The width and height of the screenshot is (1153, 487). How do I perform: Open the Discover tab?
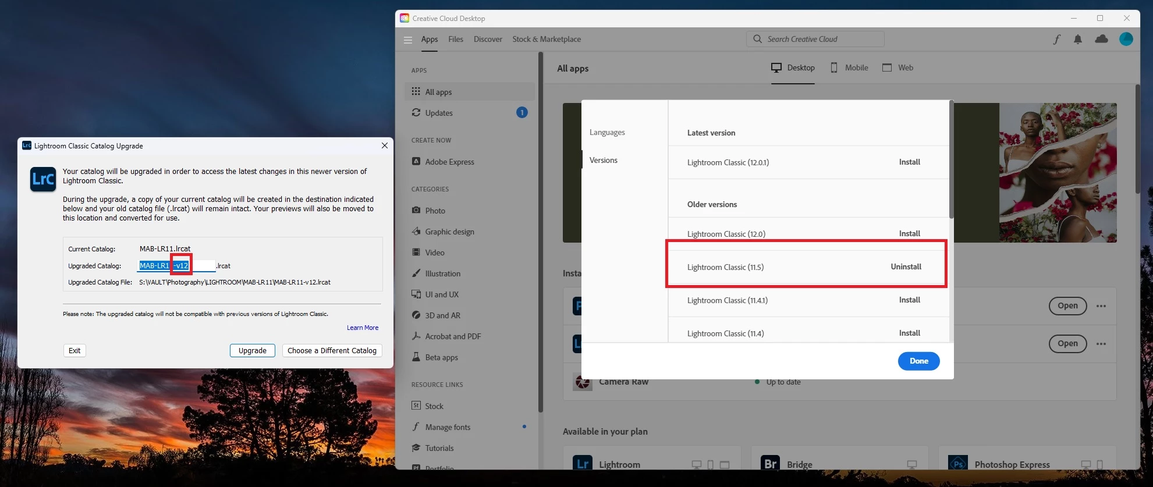488,39
